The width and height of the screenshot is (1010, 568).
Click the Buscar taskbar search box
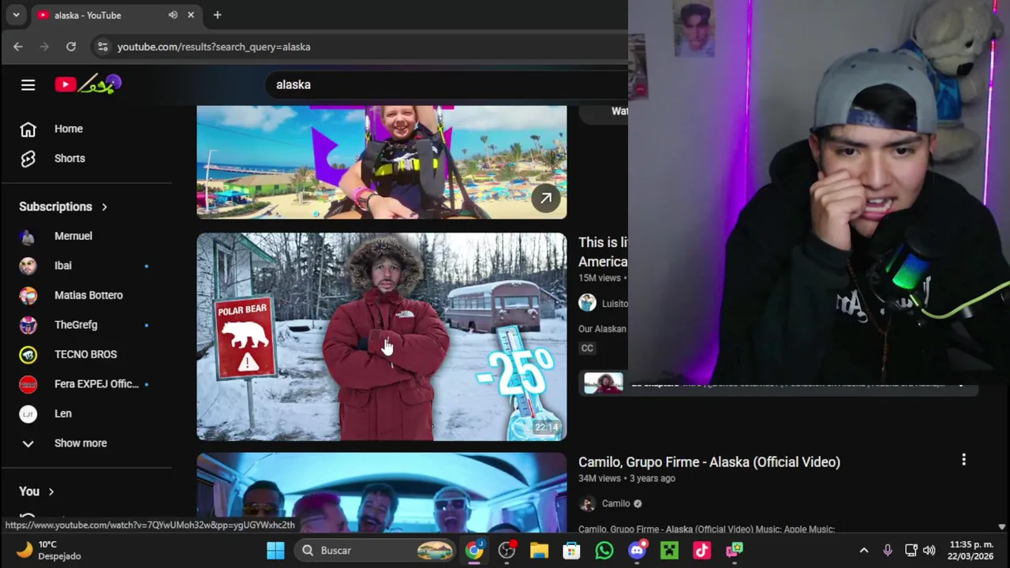click(376, 550)
